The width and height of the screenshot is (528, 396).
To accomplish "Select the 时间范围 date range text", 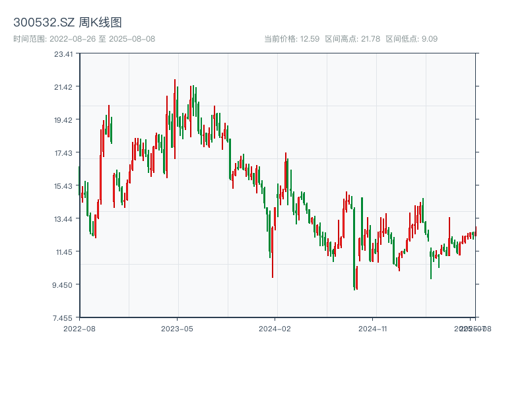I will (x=84, y=39).
